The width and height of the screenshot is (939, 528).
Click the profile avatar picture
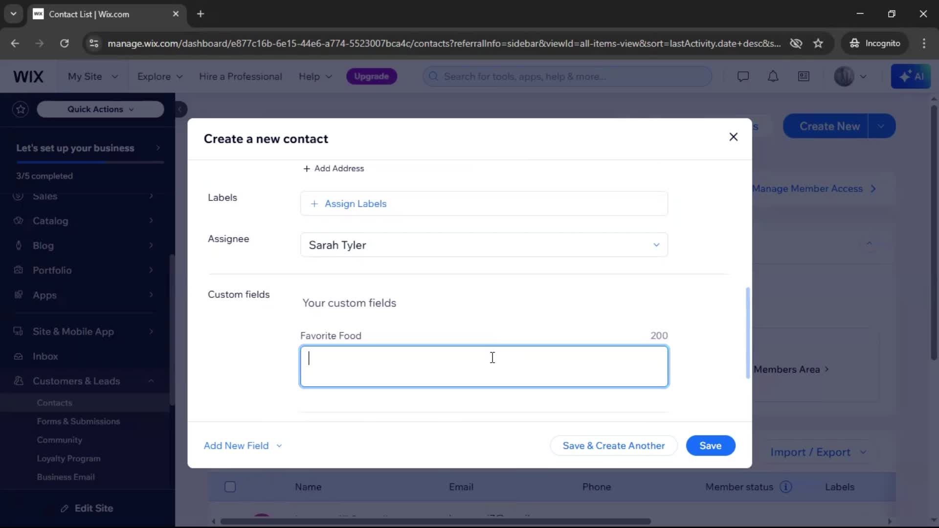coord(844,76)
